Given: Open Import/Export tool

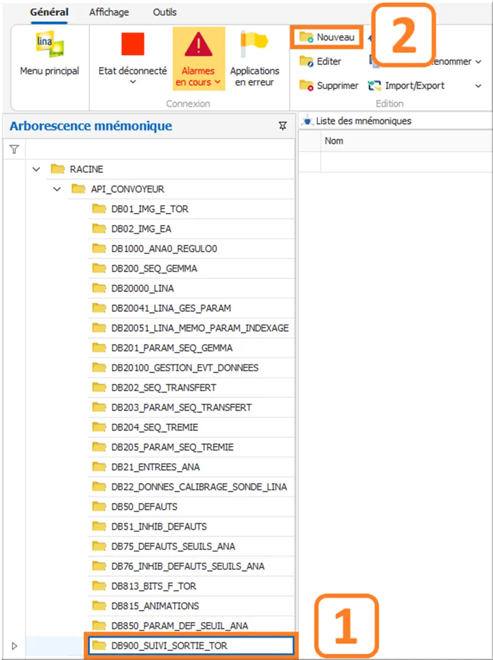Looking at the screenshot, I should tap(407, 86).
